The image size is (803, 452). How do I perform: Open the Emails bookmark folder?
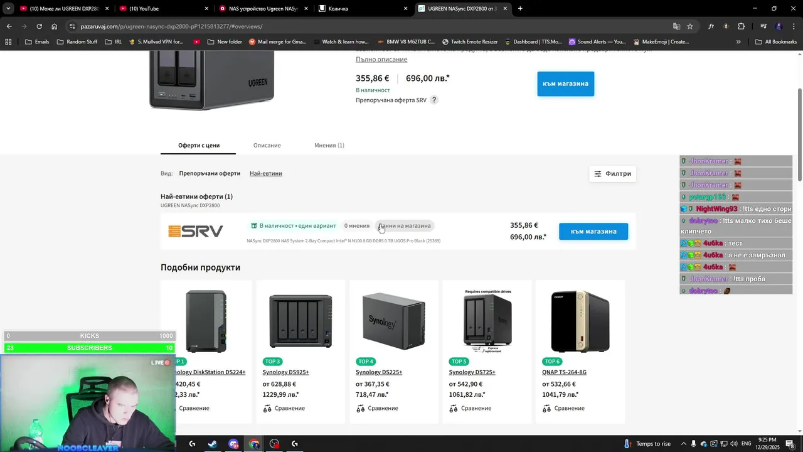[37, 42]
